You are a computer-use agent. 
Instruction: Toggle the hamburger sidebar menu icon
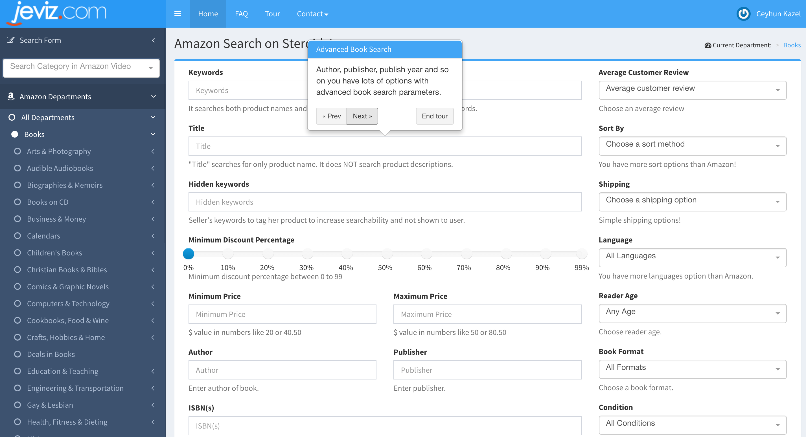click(178, 14)
